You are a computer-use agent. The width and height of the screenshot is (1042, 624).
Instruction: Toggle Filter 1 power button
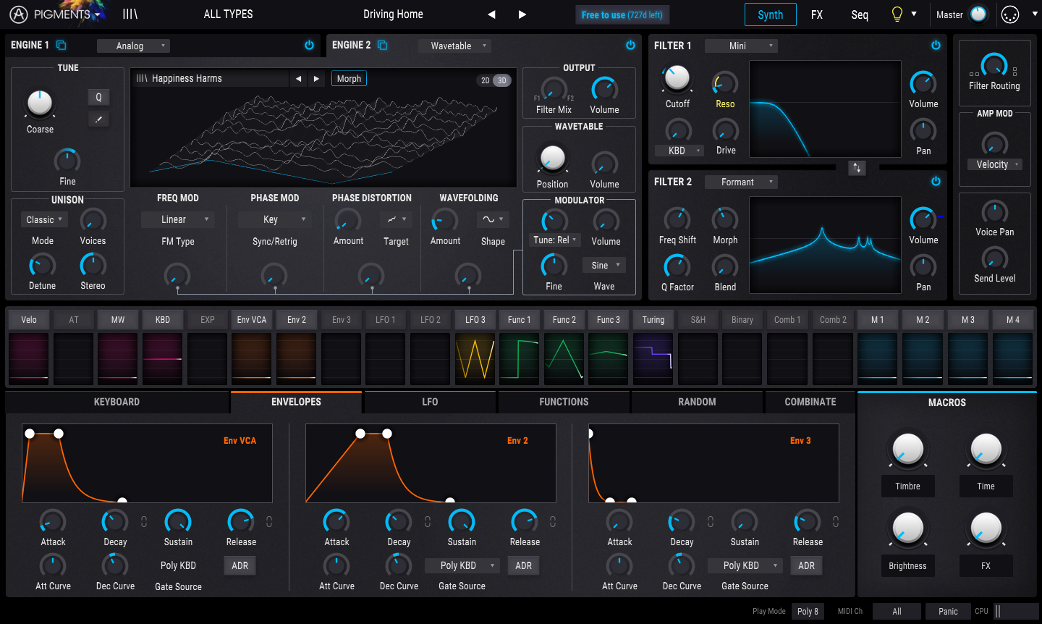(936, 45)
